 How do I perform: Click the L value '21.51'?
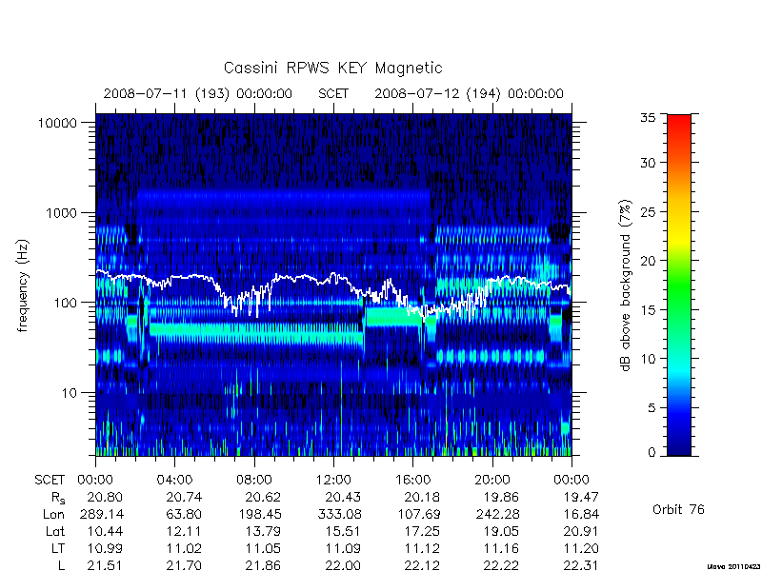click(x=105, y=565)
